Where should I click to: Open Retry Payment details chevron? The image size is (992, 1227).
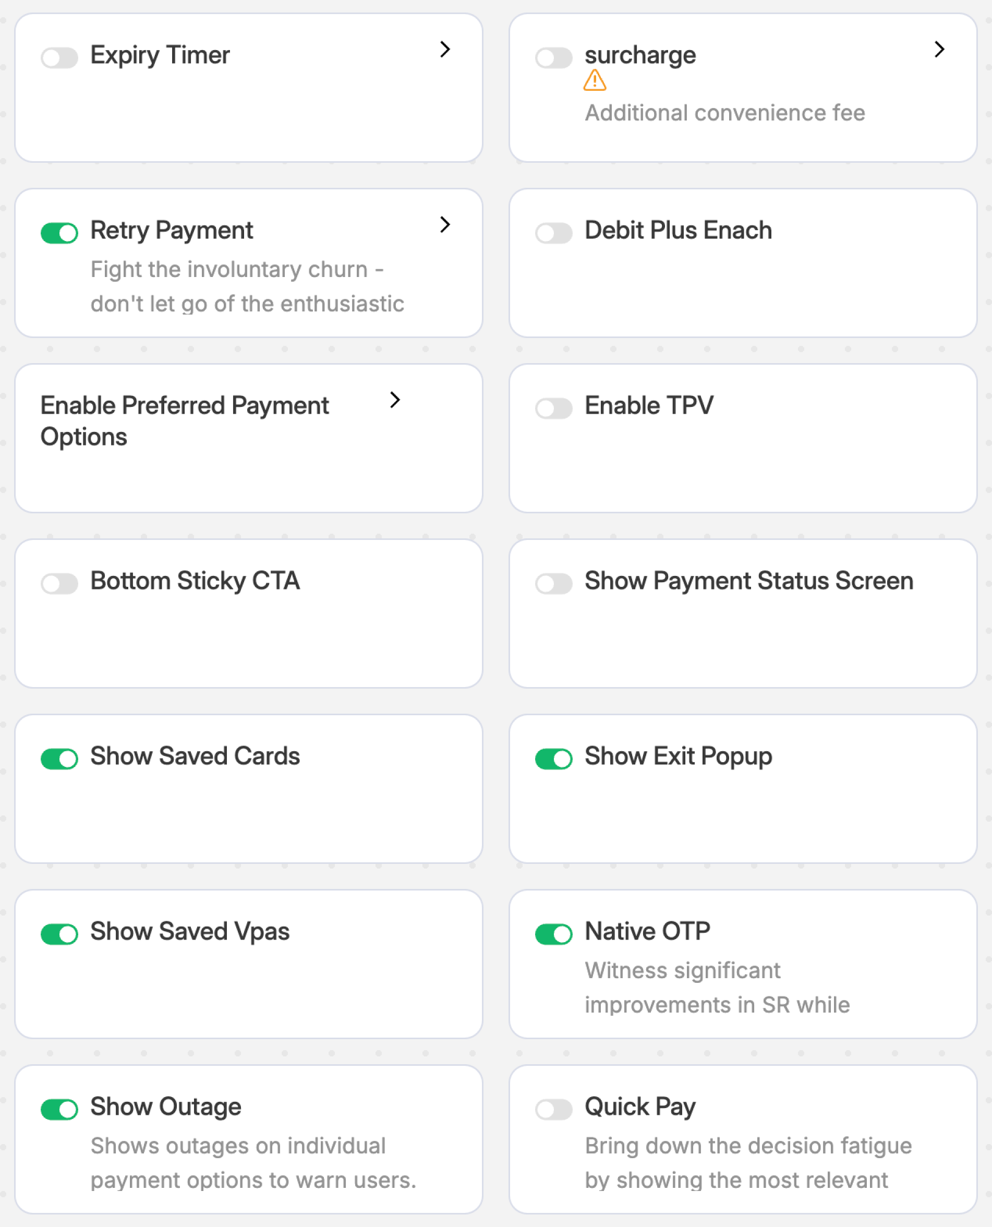point(445,225)
